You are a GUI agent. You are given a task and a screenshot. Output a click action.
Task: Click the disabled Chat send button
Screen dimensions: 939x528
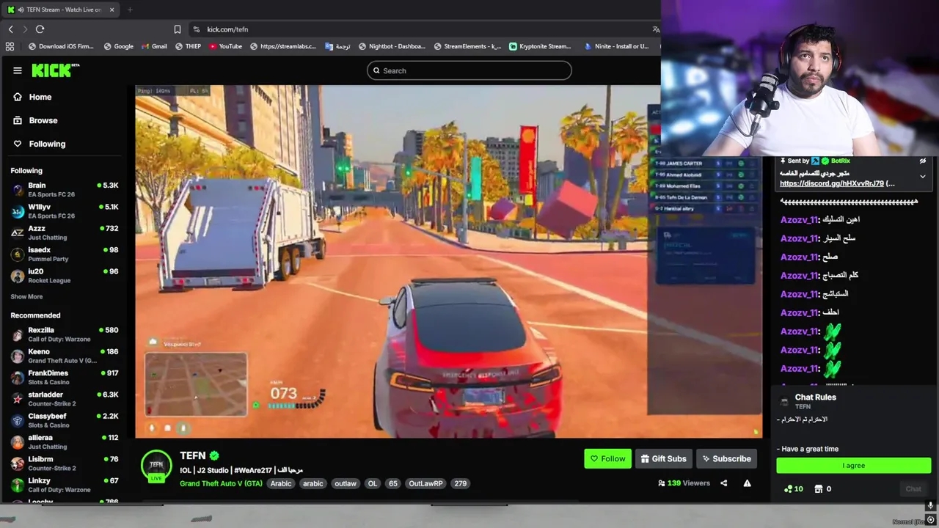tap(913, 489)
